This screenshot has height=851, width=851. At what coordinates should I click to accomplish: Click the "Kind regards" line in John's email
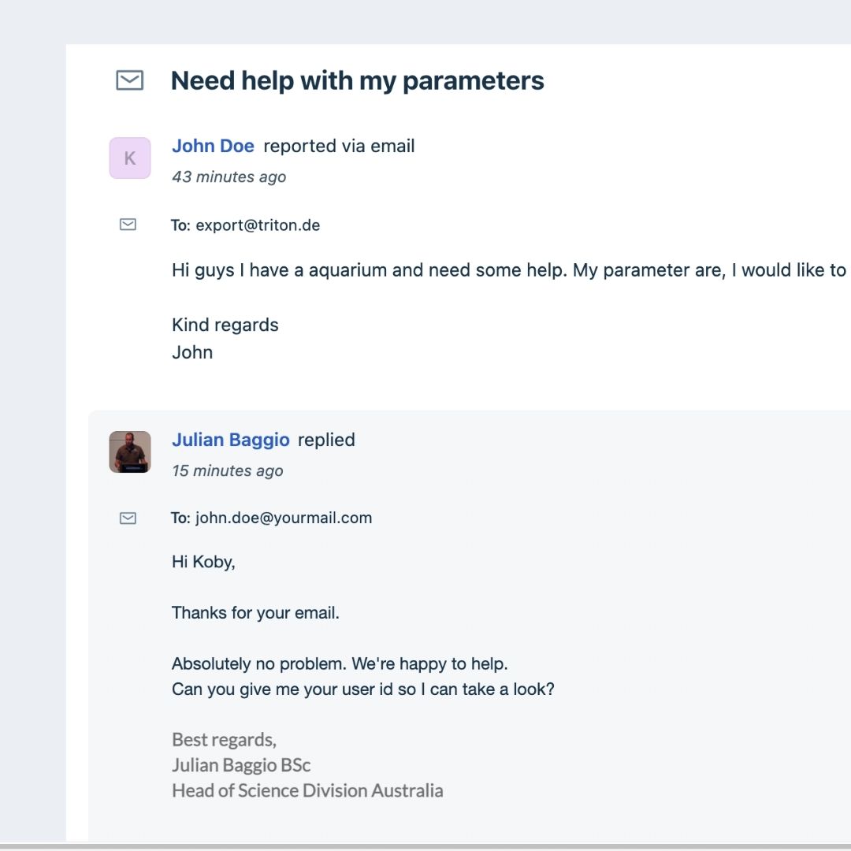click(225, 325)
